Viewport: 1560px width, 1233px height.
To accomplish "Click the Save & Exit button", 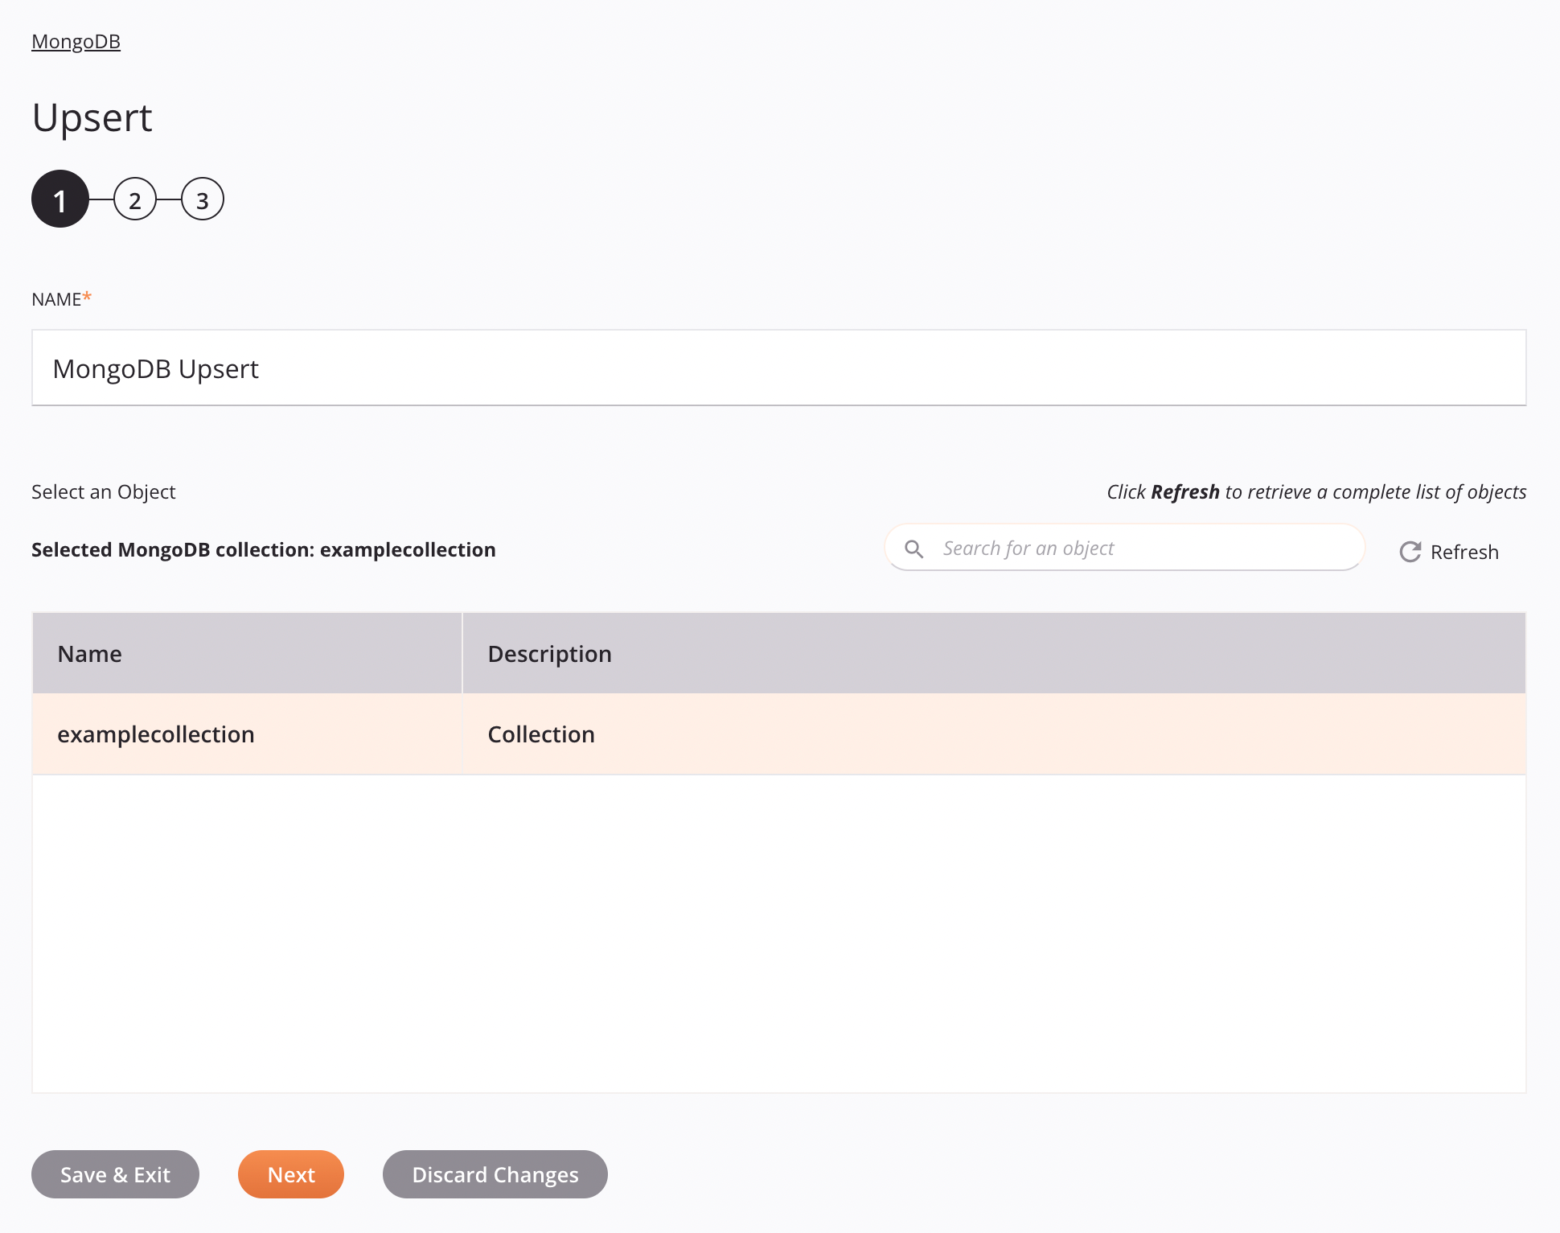I will coord(115,1175).
